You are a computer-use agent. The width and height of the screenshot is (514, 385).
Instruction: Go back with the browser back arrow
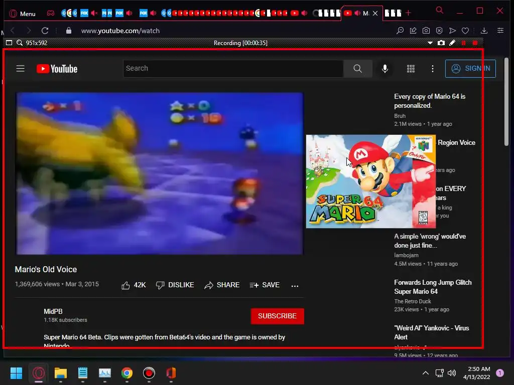click(13, 31)
